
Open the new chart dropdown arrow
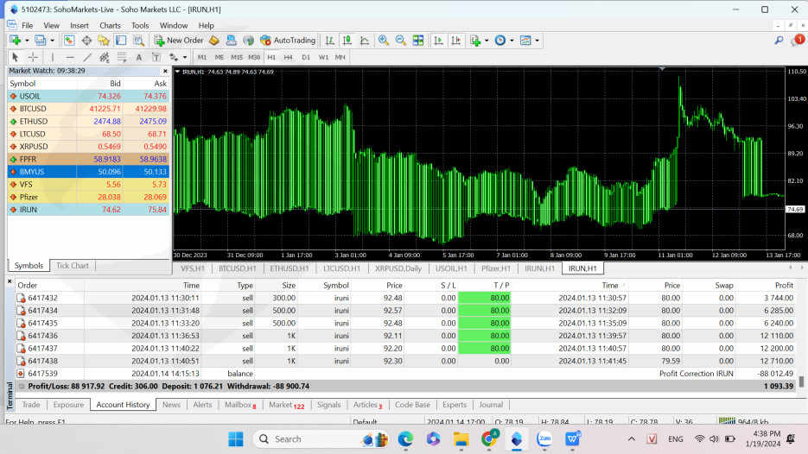(28, 41)
